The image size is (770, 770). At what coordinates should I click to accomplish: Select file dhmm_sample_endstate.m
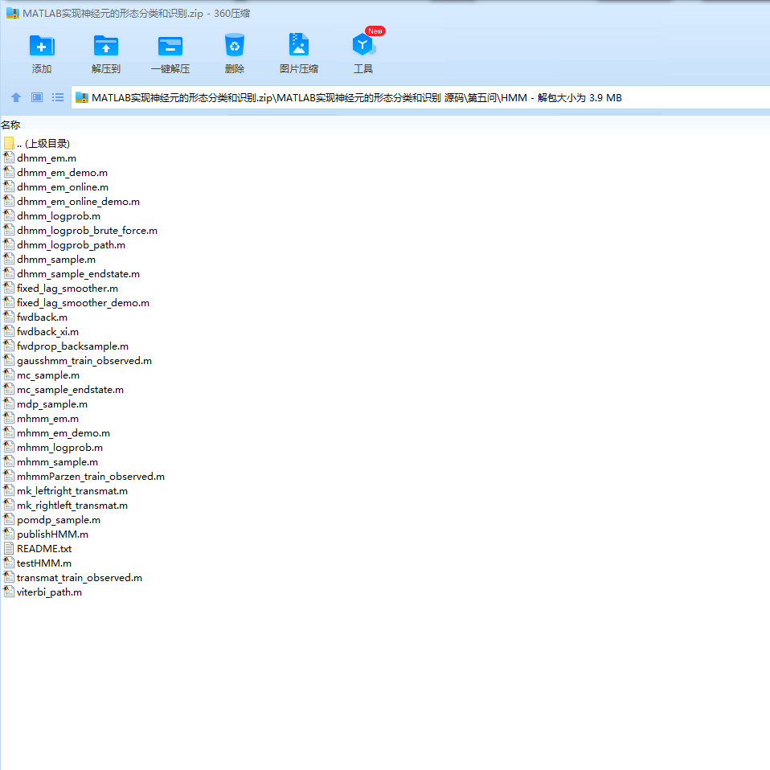(78, 273)
